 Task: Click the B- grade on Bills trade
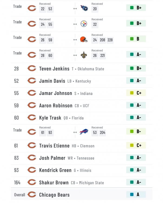pyautogui.click(x=136, y=131)
